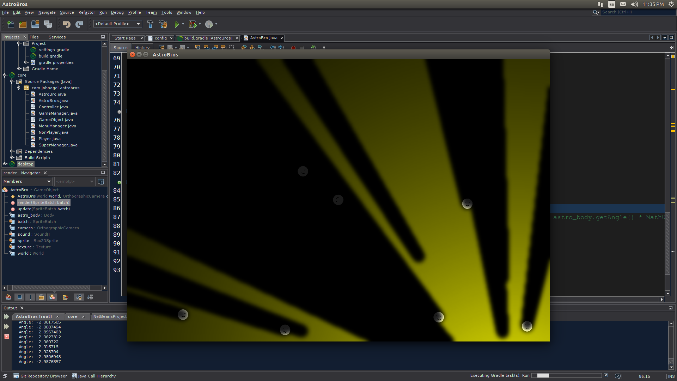The height and width of the screenshot is (381, 677).
Task: Open the notifications icon in status bar
Action: tap(618, 376)
